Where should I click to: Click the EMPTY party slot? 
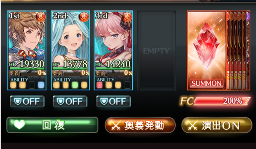click(x=156, y=51)
